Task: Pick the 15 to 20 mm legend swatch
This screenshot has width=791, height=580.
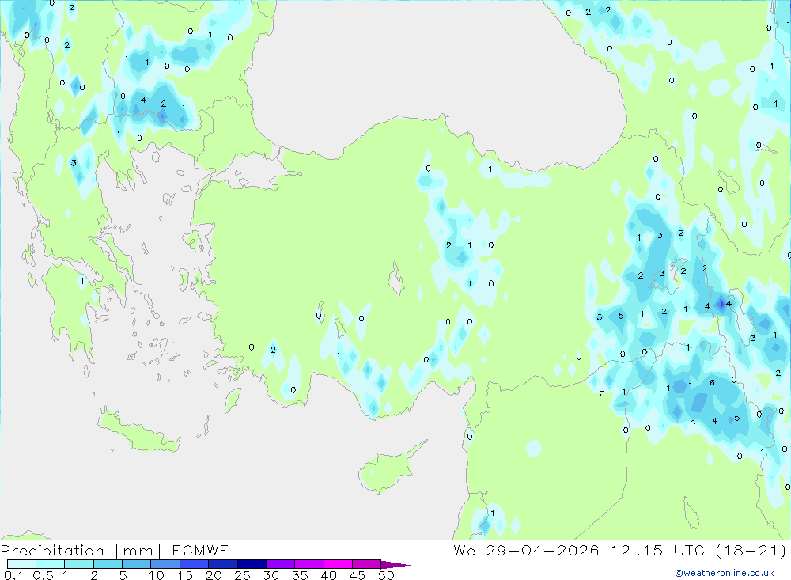Action: point(195,564)
